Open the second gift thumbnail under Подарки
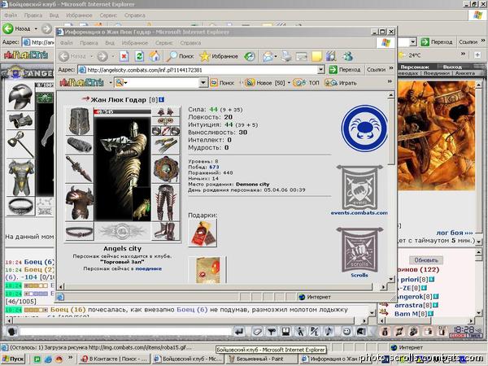This screenshot has width=488, height=366. click(x=207, y=270)
